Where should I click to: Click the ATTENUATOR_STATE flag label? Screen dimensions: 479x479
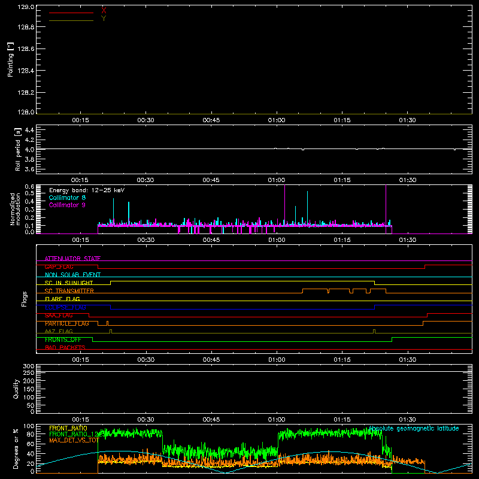[x=72, y=259]
